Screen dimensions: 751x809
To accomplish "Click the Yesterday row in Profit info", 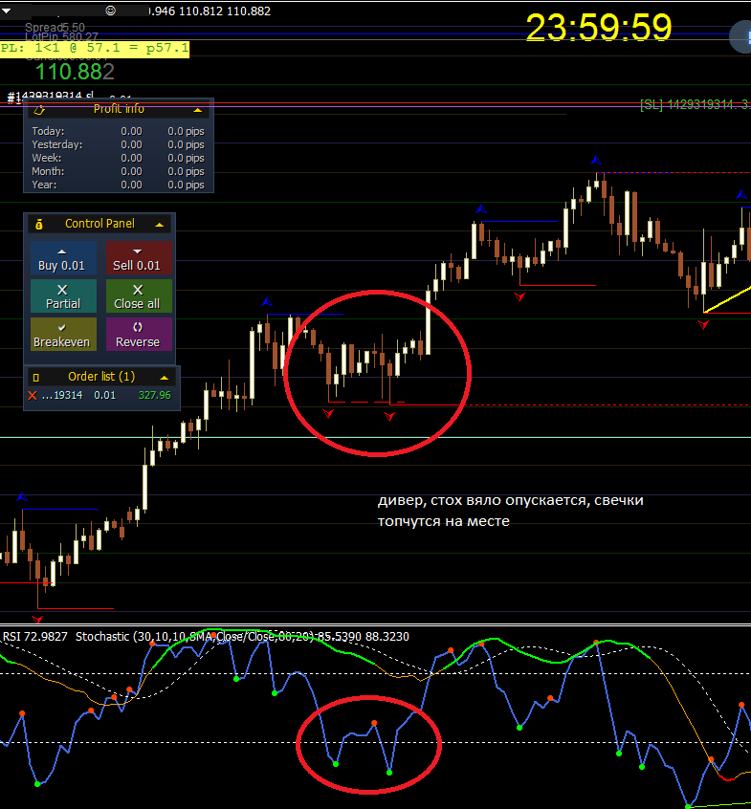I will (x=119, y=144).
